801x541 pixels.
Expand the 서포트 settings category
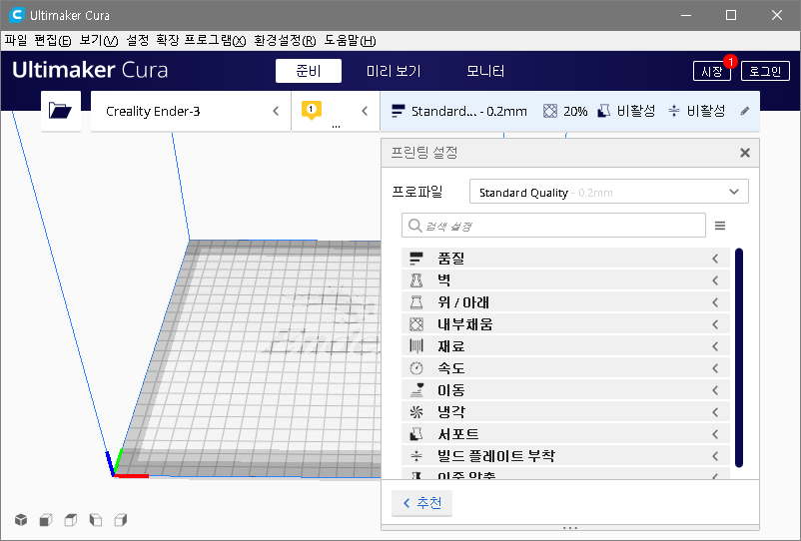[x=565, y=434]
